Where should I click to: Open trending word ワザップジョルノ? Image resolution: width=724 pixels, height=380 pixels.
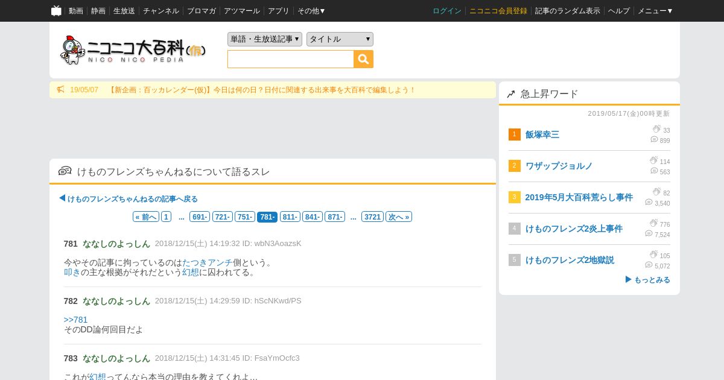[559, 166]
